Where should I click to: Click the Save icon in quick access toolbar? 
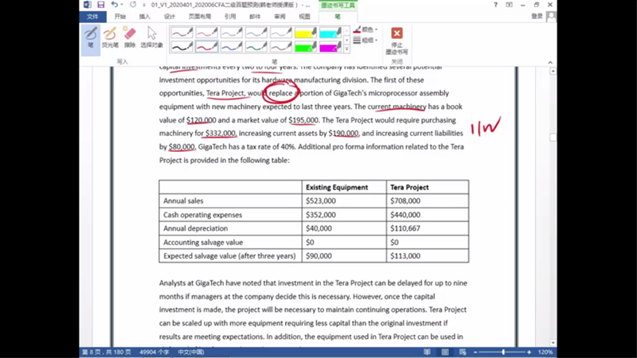pos(101,5)
